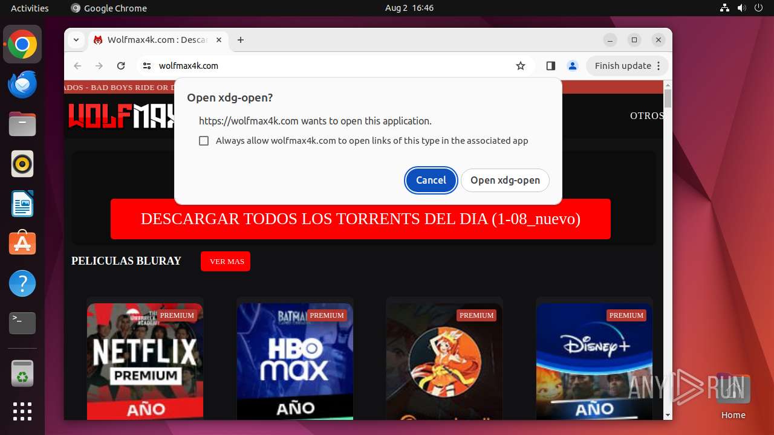Click Descargar todos los torrents banner

pos(360,219)
